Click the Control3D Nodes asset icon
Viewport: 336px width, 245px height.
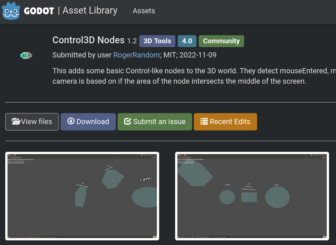pos(26,55)
